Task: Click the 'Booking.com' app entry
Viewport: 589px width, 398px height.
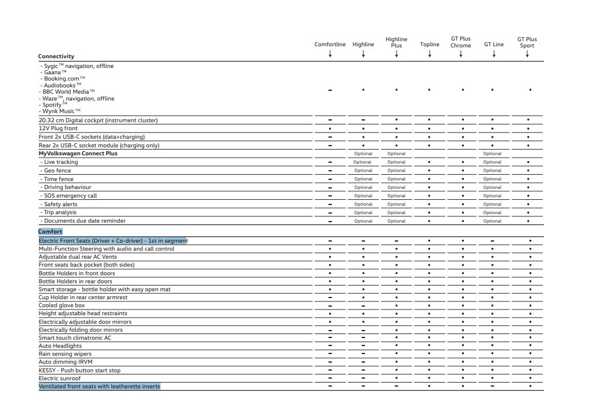Action: point(63,79)
